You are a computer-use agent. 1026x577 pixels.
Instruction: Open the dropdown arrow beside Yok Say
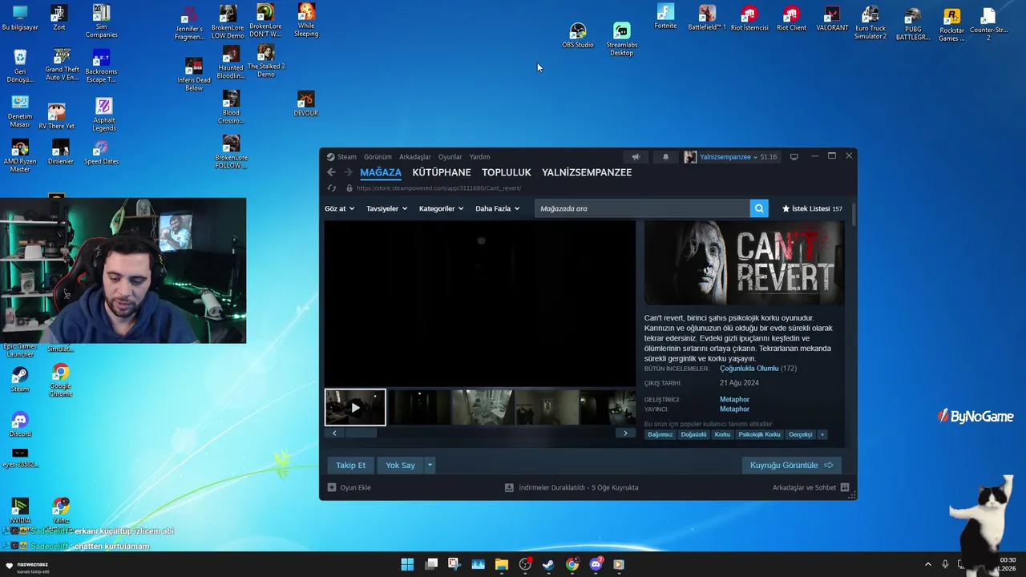click(430, 465)
